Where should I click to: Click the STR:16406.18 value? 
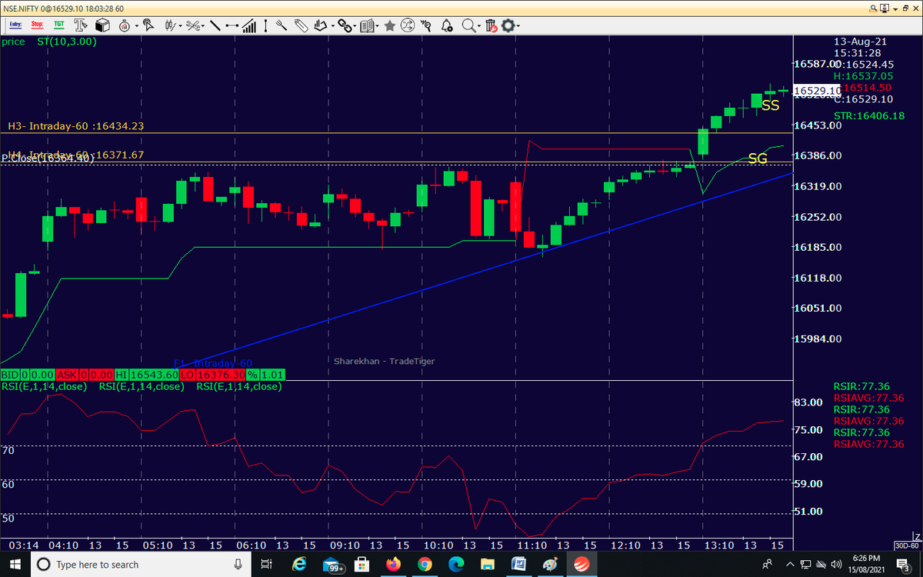coord(869,115)
